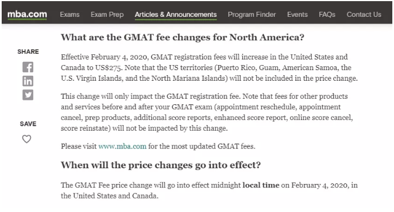Click the SHARE label

pyautogui.click(x=28, y=52)
